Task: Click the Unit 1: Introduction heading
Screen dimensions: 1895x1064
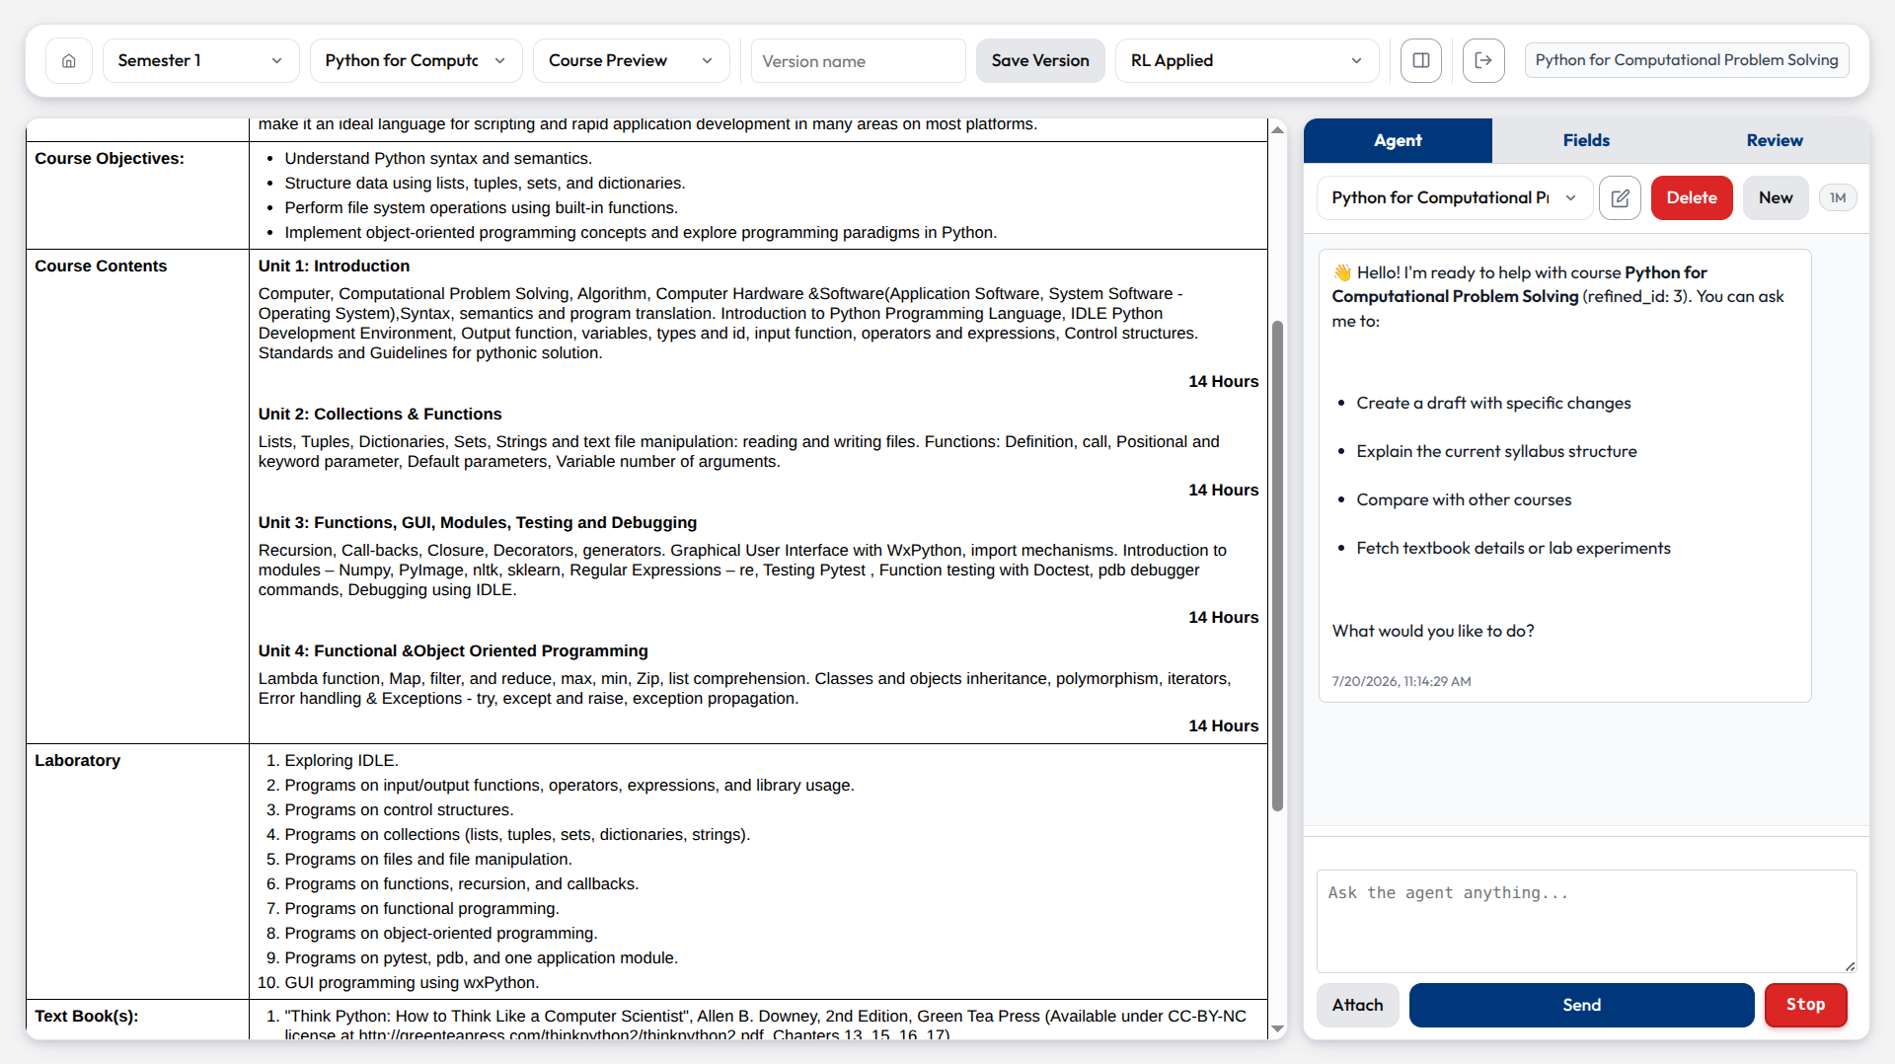Action: tap(334, 266)
